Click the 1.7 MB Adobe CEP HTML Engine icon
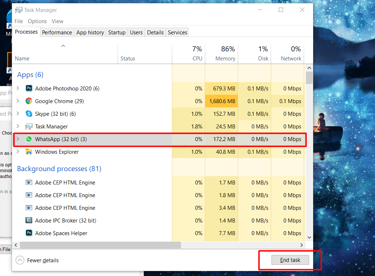This screenshot has width=375, height=276. click(29, 182)
